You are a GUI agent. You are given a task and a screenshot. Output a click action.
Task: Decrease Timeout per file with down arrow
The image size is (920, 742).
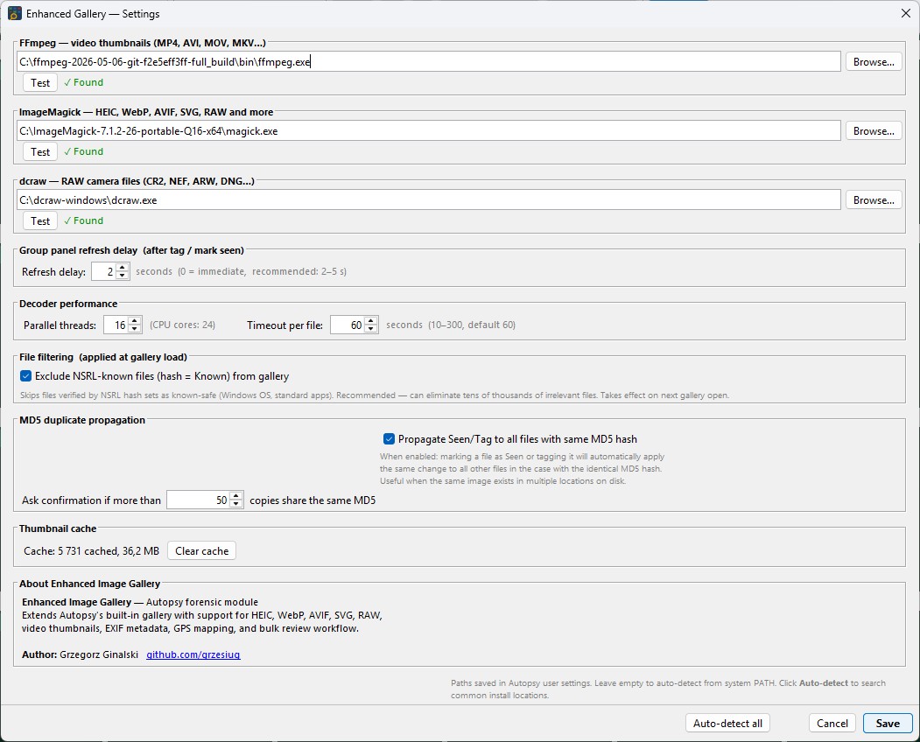(371, 328)
